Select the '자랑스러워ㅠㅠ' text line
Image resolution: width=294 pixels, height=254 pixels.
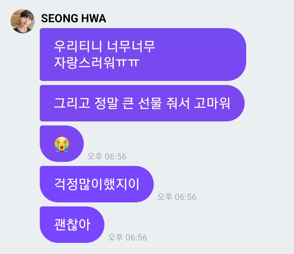coord(96,62)
